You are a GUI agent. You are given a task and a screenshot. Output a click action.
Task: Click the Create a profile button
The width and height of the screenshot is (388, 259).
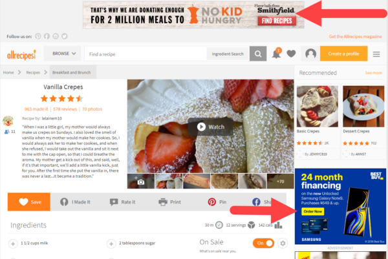click(344, 54)
